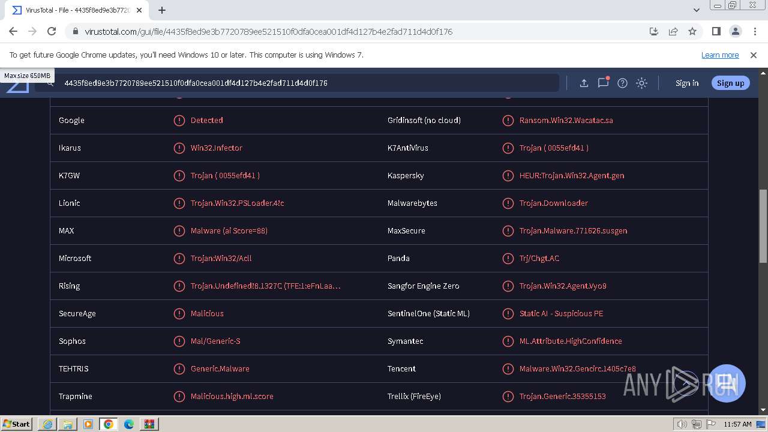This screenshot has width=768, height=432.
Task: Toggle the browser side panel
Action: click(716, 31)
